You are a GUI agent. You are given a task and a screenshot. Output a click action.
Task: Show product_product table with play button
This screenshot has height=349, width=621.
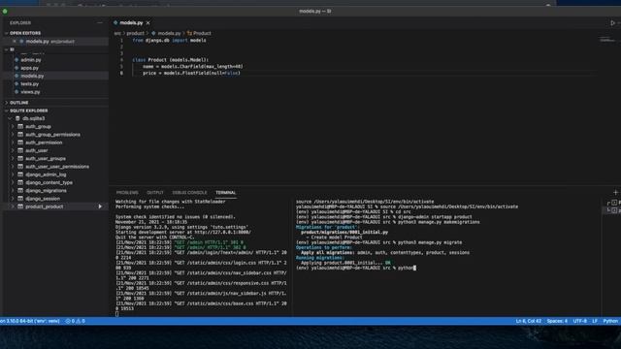(100, 206)
